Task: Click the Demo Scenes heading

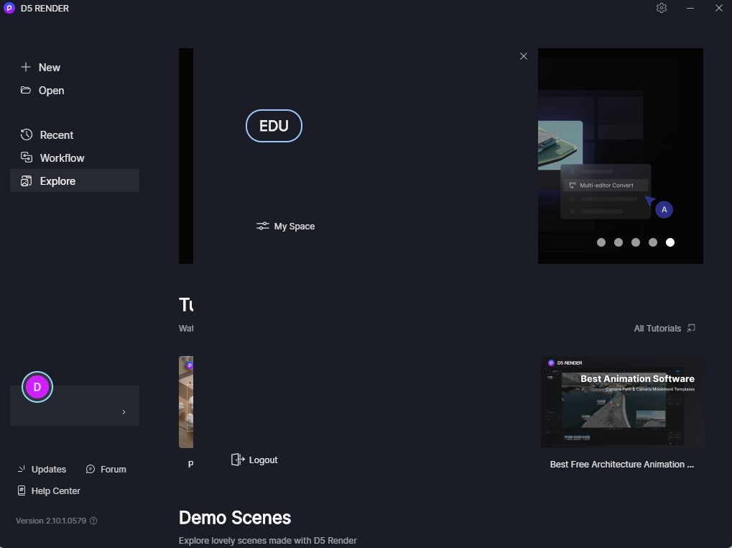Action: [x=235, y=518]
